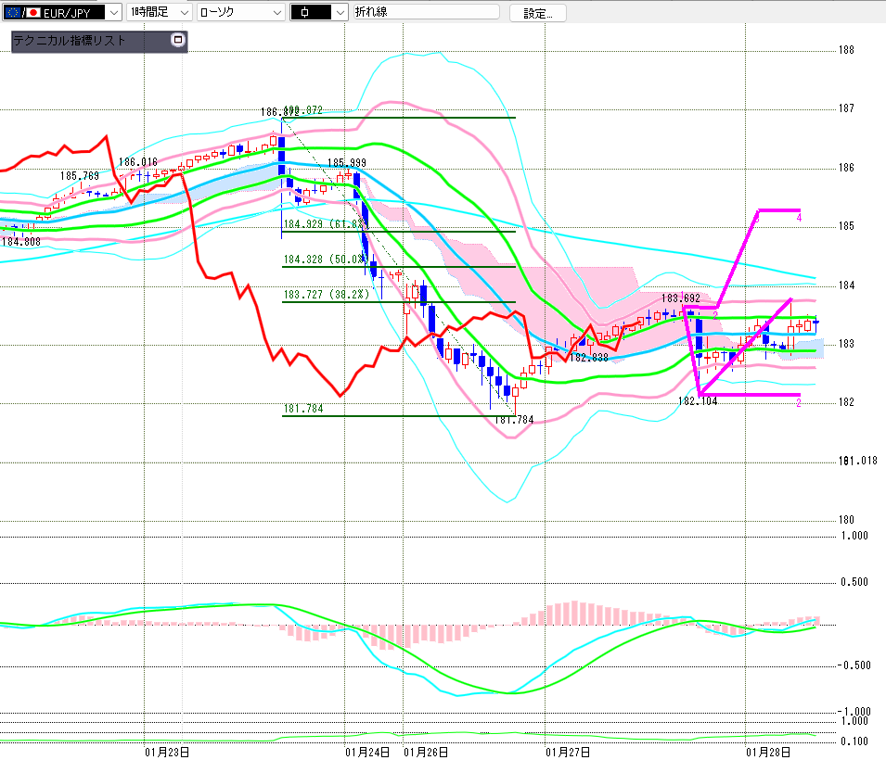Image resolution: width=886 pixels, height=760 pixels.
Task: Click the 182.104 low price label
Action: pyautogui.click(x=700, y=401)
